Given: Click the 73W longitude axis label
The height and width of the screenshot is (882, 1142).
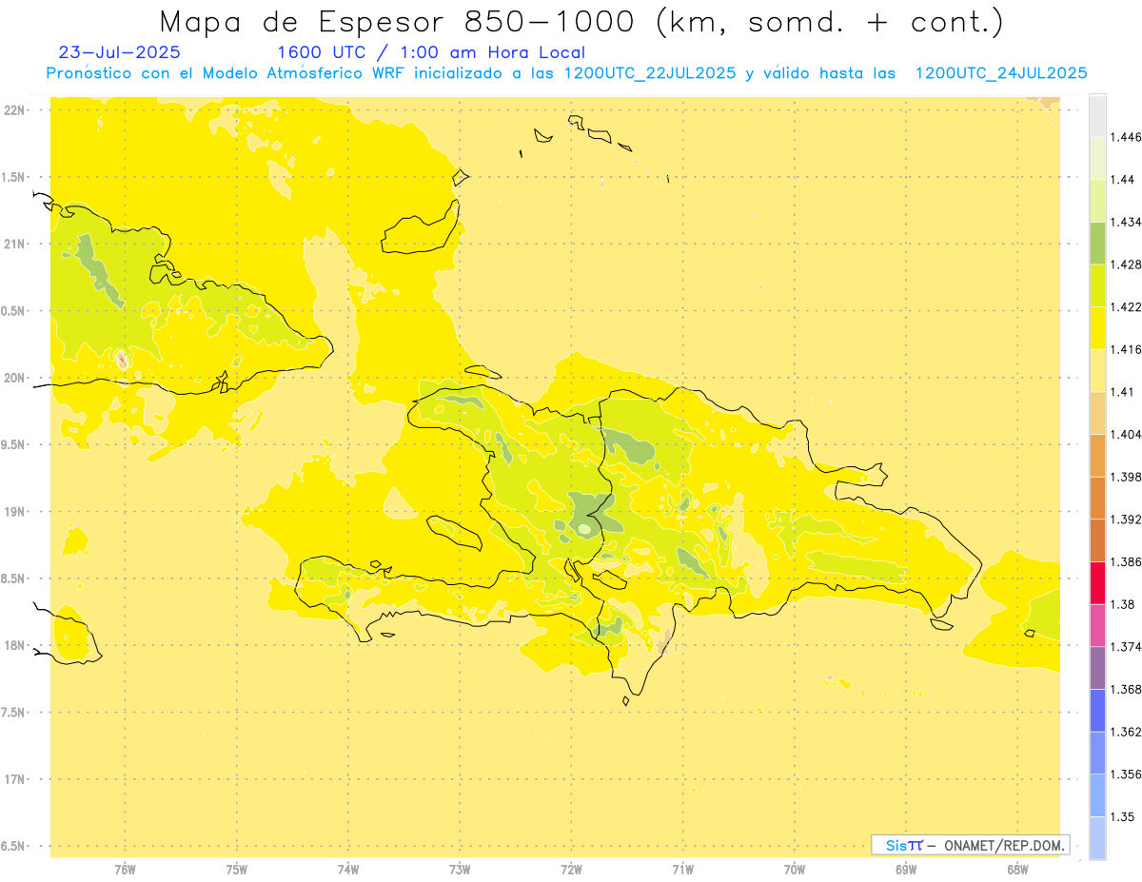Looking at the screenshot, I should (460, 869).
